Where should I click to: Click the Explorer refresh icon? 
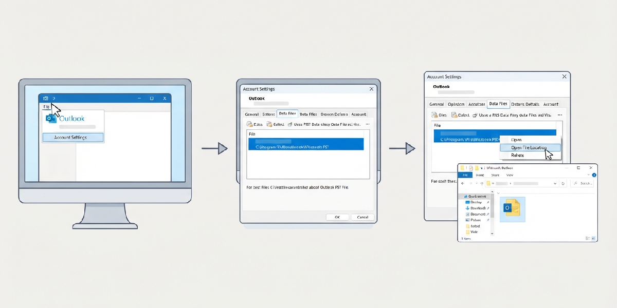point(563,183)
